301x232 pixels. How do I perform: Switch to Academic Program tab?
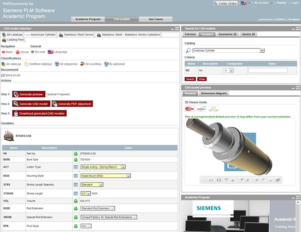pyautogui.click(x=88, y=19)
